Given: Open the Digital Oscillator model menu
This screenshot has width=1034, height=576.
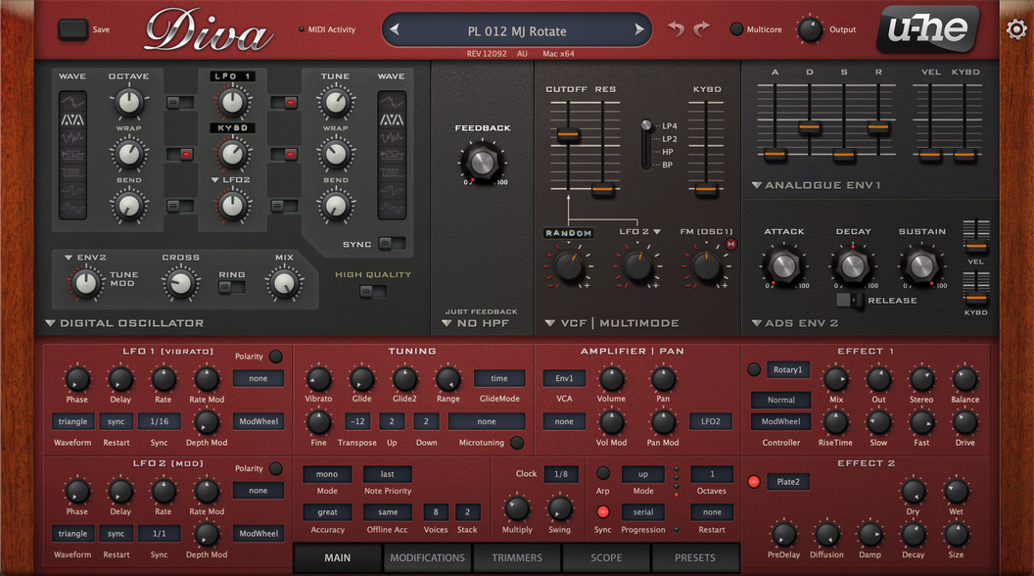Looking at the screenshot, I should coord(124,323).
